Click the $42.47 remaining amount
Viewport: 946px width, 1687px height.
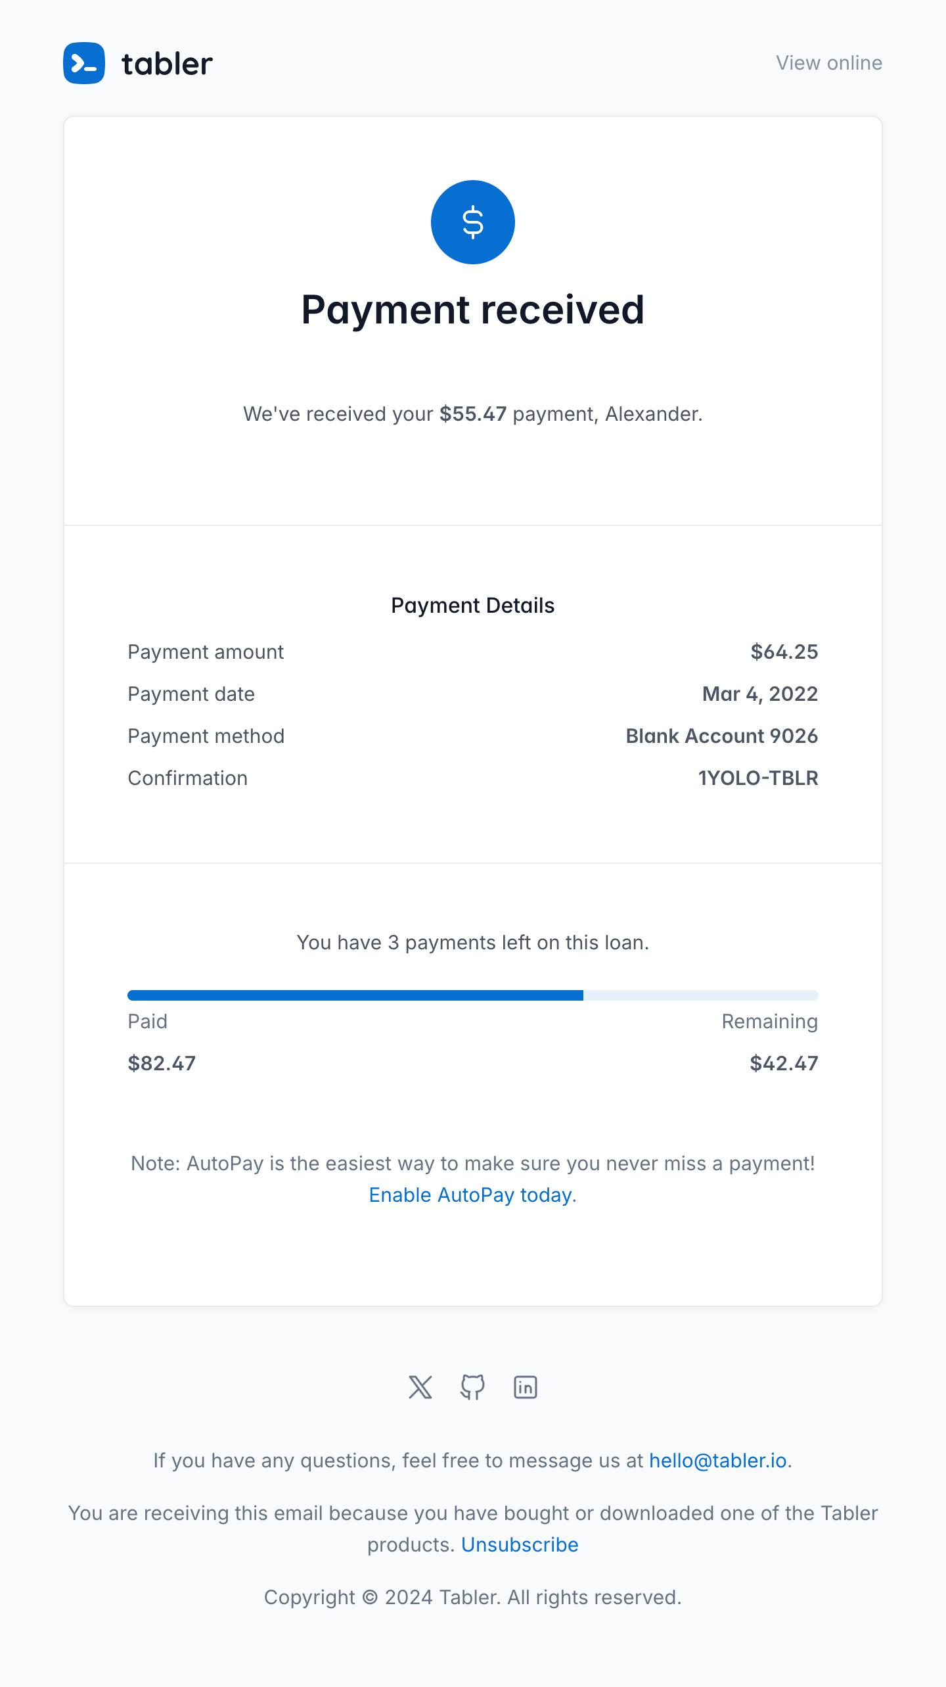pos(784,1063)
